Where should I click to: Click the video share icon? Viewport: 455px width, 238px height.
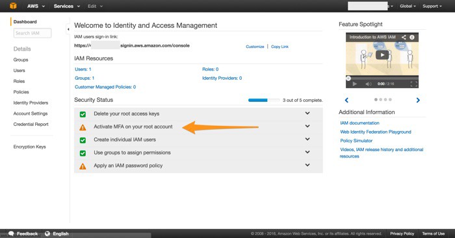pyautogui.click(x=404, y=37)
